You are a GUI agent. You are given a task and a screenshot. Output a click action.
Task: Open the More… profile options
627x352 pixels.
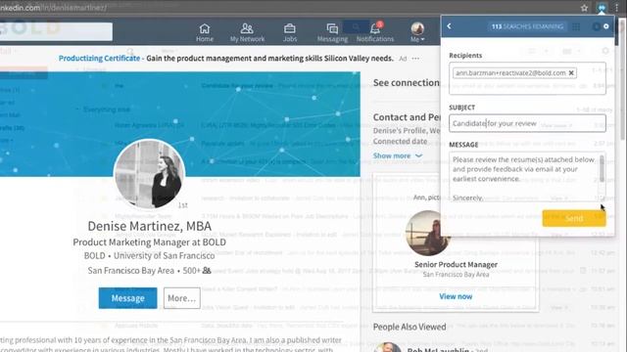[181, 298]
